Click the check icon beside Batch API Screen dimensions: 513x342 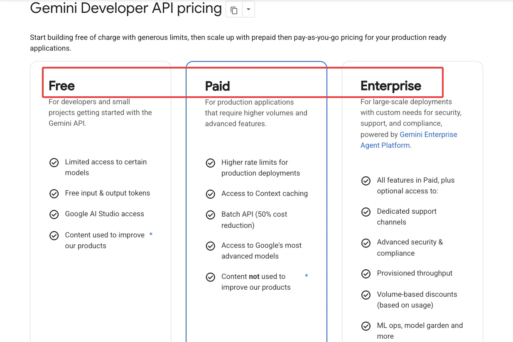[211, 215]
